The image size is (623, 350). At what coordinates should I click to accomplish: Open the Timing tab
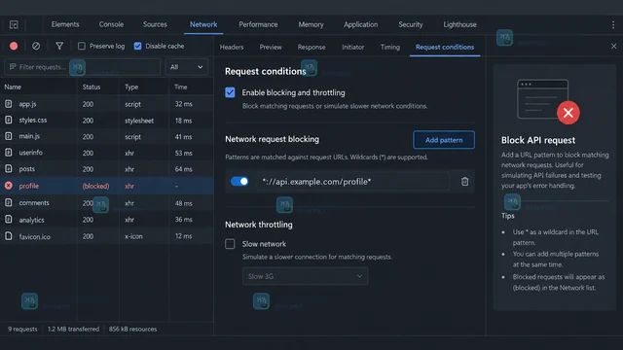390,47
